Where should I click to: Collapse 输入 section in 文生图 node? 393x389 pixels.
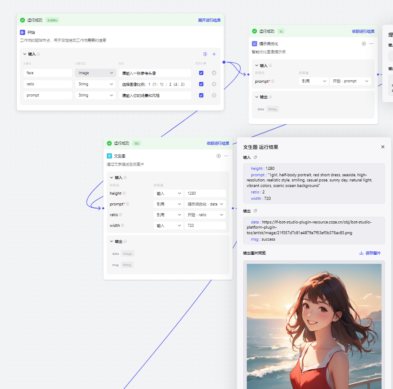click(x=112, y=177)
